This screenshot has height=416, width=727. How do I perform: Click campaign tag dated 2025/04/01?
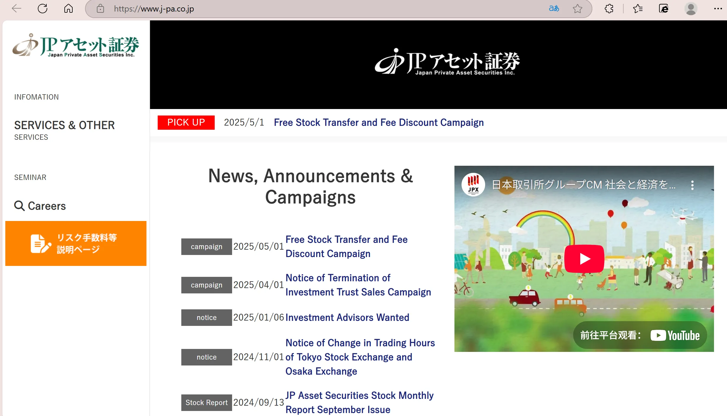click(206, 285)
